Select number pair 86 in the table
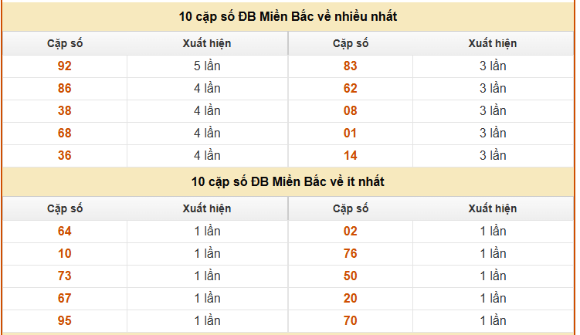The width and height of the screenshot is (580, 335). pyautogui.click(x=65, y=89)
